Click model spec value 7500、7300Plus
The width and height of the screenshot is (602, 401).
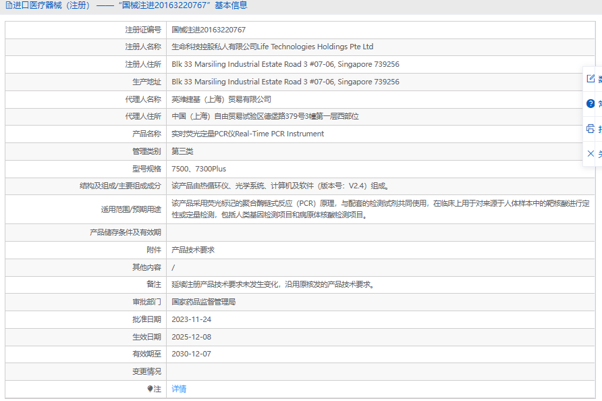coord(199,169)
